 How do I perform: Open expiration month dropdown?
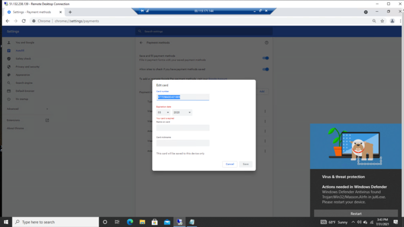coord(163,112)
